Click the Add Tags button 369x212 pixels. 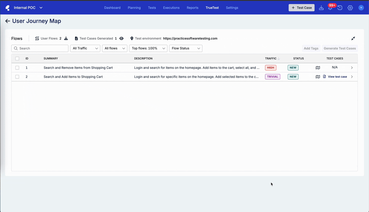(311, 48)
